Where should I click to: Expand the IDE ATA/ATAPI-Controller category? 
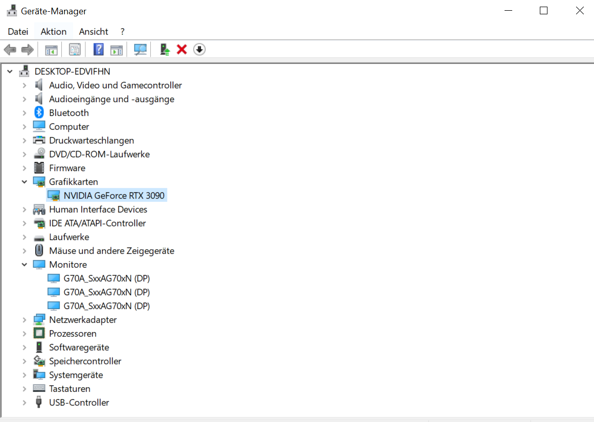click(x=24, y=223)
